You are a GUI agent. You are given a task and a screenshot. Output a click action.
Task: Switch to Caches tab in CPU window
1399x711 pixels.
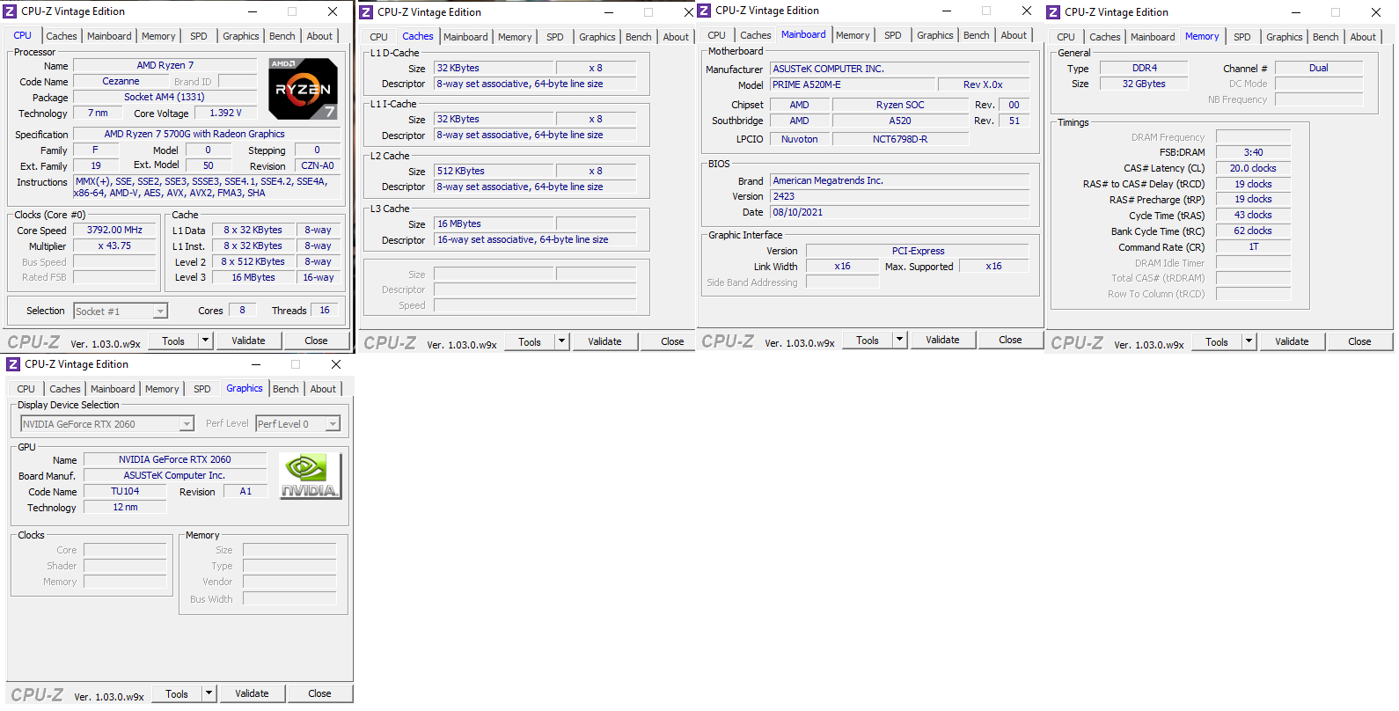pos(62,36)
